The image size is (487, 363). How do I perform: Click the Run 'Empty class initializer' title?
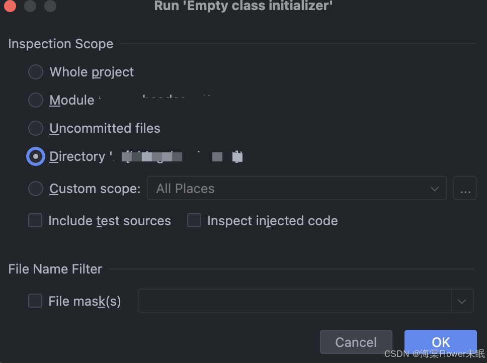click(x=243, y=6)
